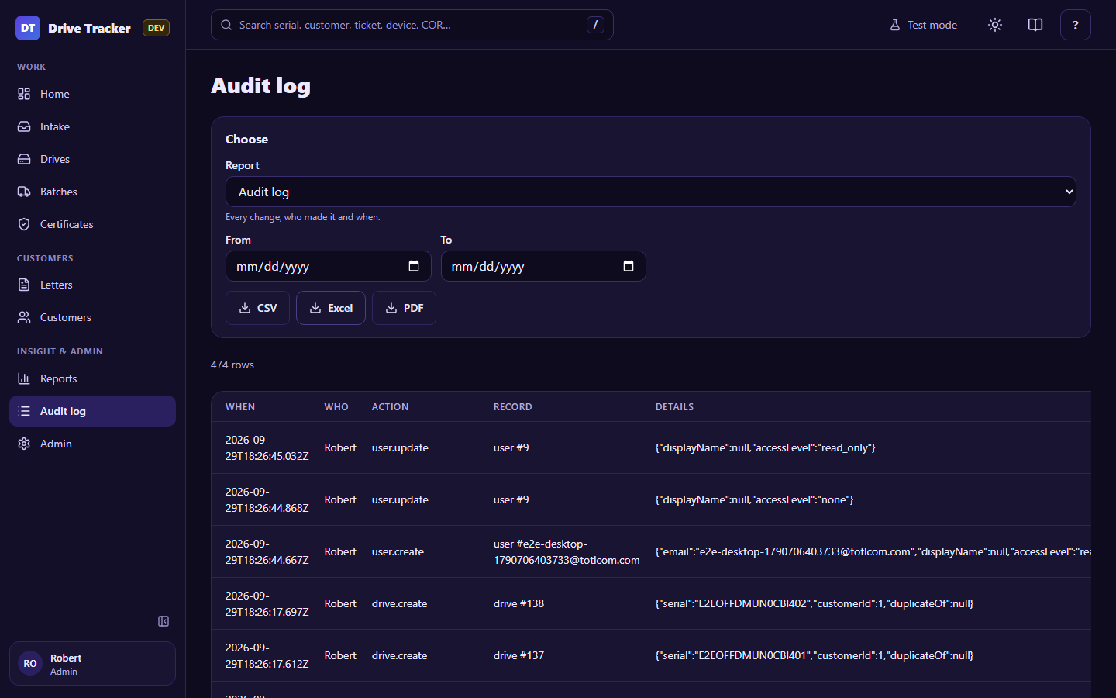Click the Intake inbox icon
Viewport: 1116px width, 698px height.
[x=24, y=126]
